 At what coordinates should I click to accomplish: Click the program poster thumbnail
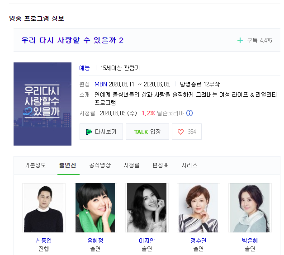[x=43, y=104]
